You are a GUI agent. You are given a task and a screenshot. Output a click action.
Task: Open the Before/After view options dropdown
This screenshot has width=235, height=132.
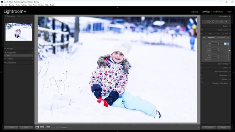(51, 127)
